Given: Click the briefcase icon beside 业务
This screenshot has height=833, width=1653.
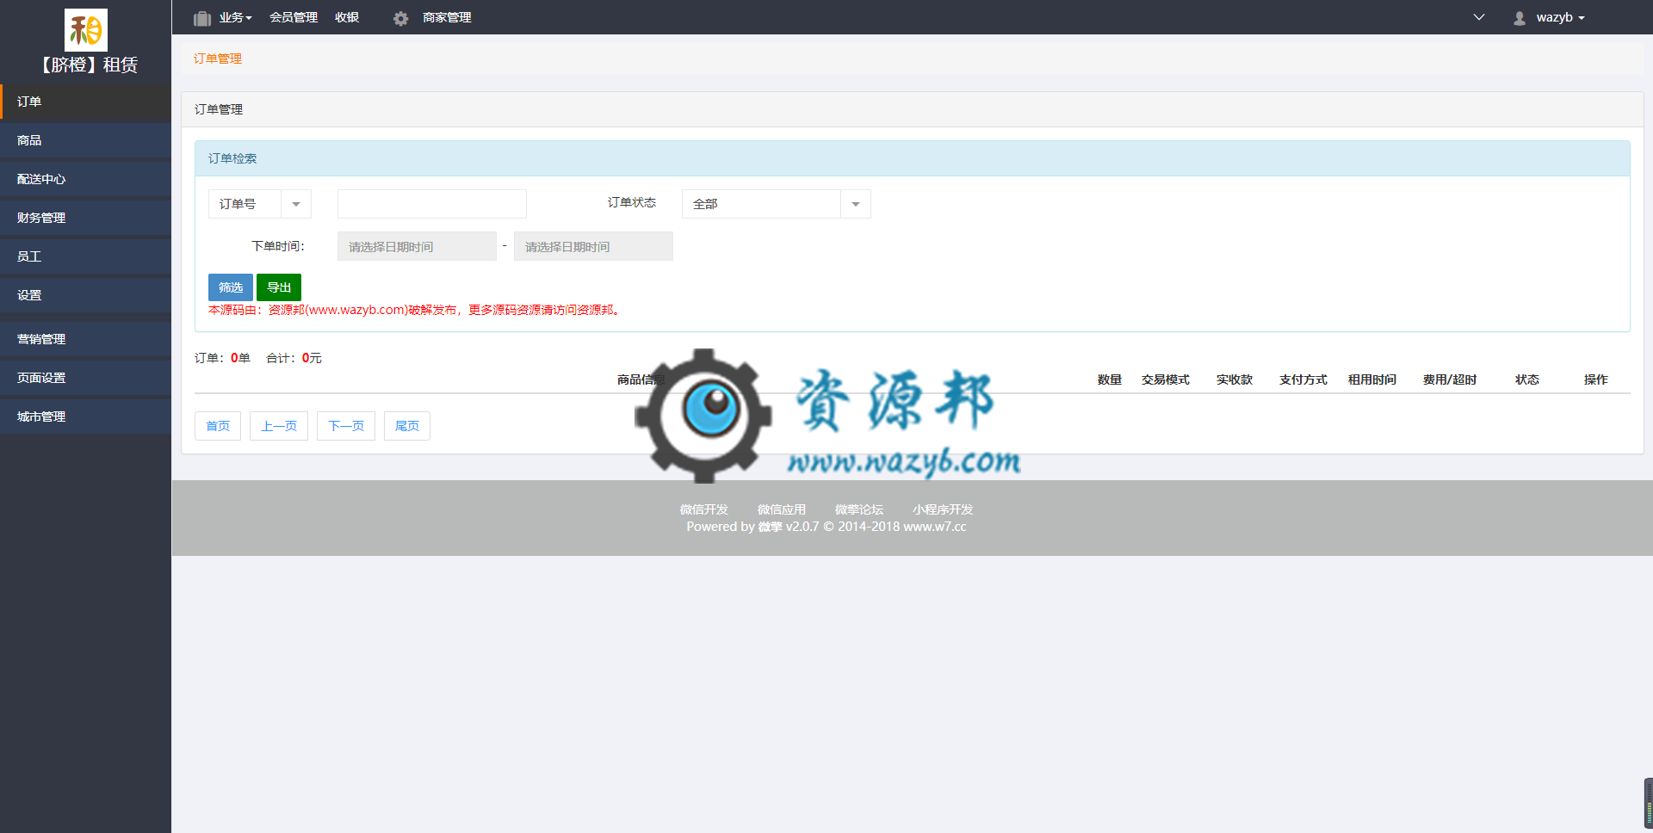Looking at the screenshot, I should (202, 18).
